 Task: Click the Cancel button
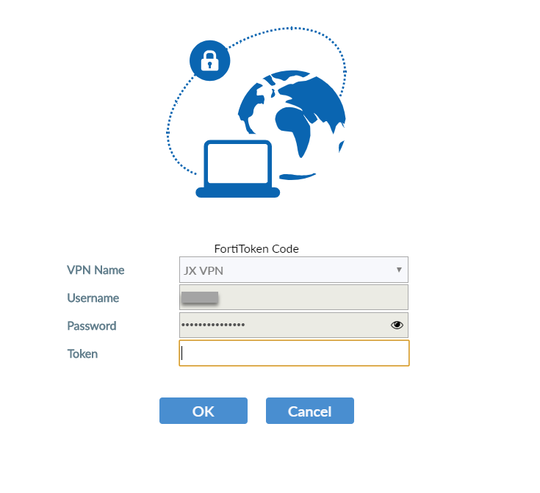310,411
